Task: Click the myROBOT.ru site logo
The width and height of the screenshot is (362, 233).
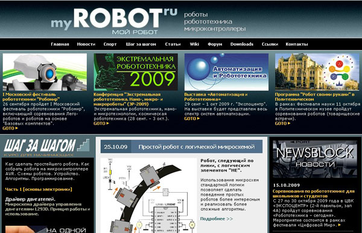Action: pyautogui.click(x=114, y=21)
